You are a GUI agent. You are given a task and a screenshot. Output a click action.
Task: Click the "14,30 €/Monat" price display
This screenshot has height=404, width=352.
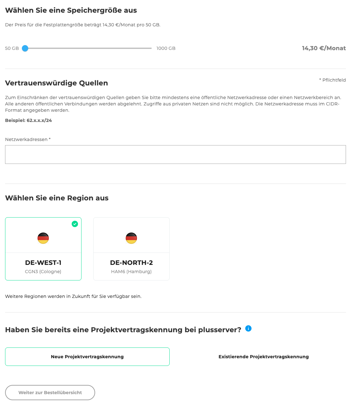(324, 48)
